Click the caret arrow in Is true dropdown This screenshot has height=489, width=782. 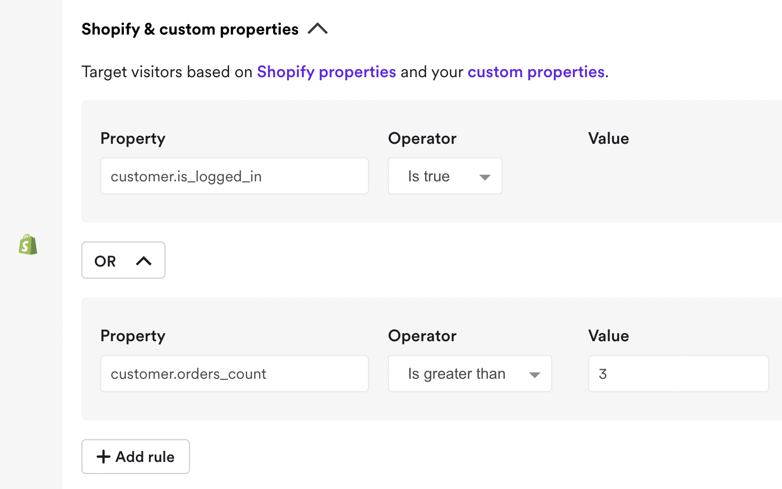[x=484, y=177]
